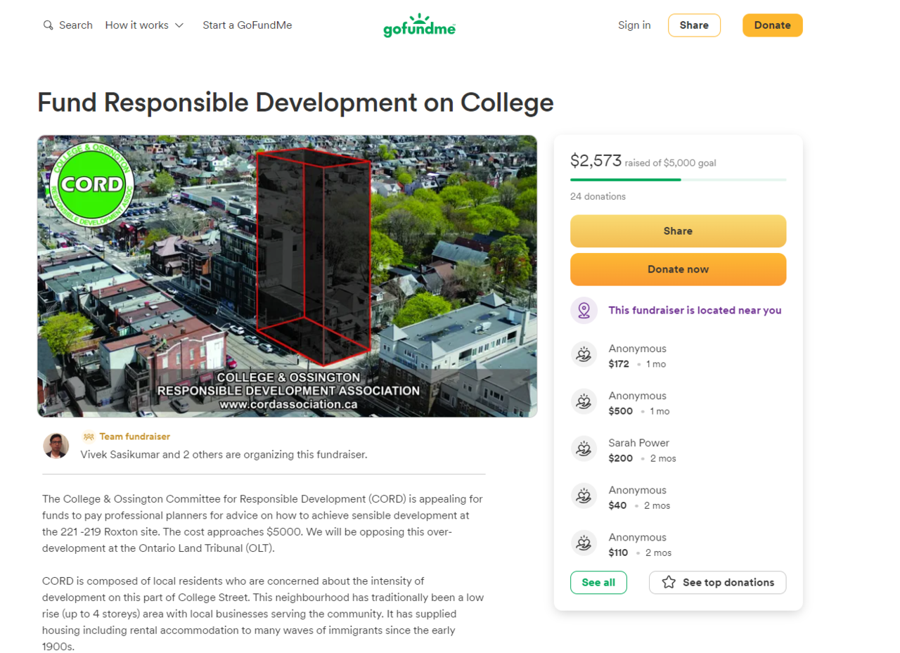The height and width of the screenshot is (653, 900).
Task: Click the $2,573 raised amount
Action: pos(596,161)
